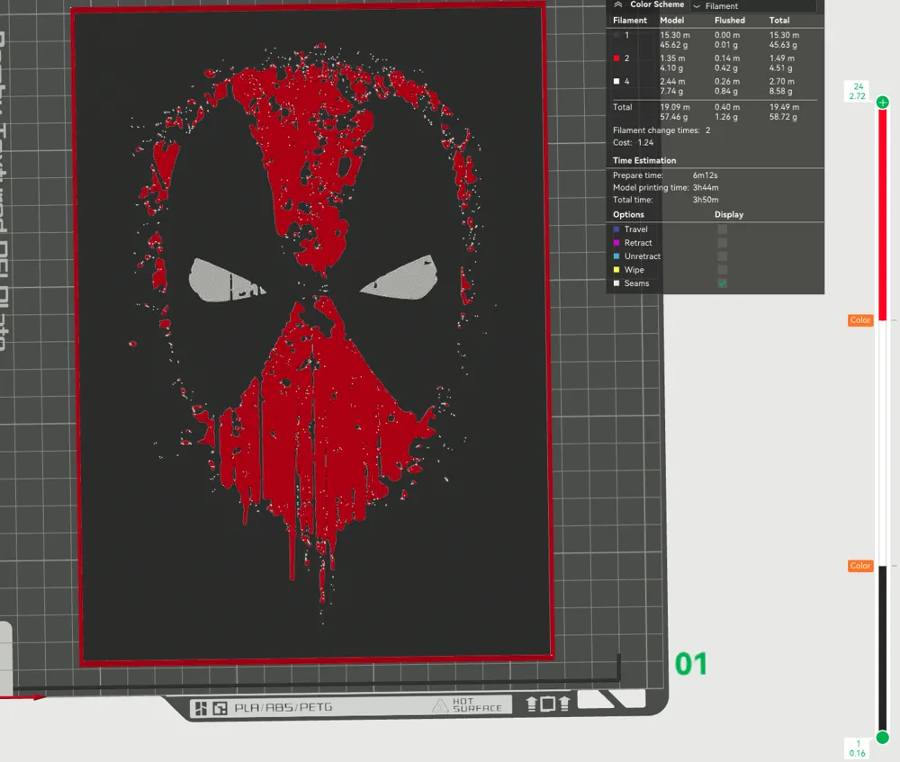
Task: Click the top layer slider handle with plus
Action: click(883, 103)
